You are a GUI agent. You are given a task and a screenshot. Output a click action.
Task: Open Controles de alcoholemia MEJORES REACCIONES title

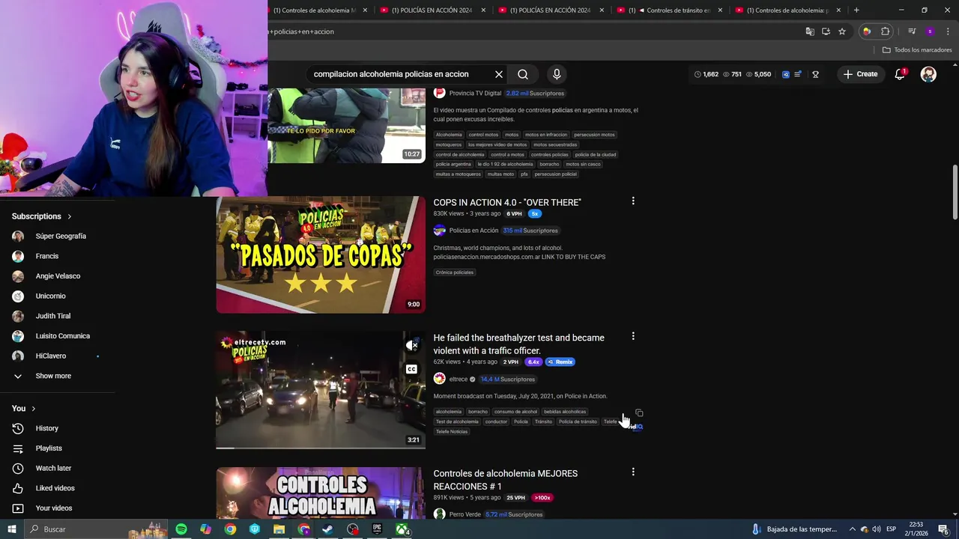tap(506, 480)
